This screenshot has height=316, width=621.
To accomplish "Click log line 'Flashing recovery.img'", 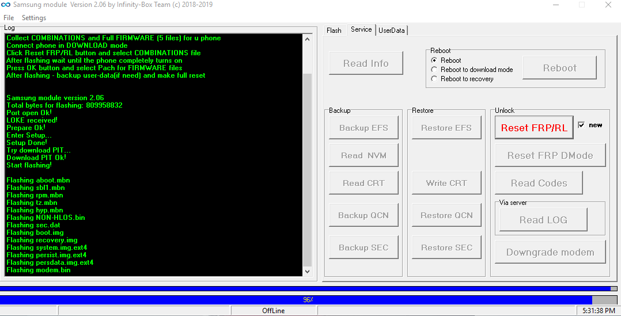I will [42, 240].
